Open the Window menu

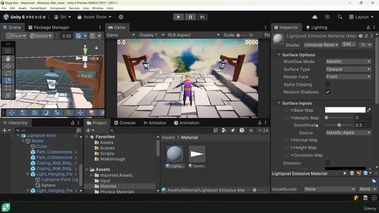pyautogui.click(x=98, y=8)
